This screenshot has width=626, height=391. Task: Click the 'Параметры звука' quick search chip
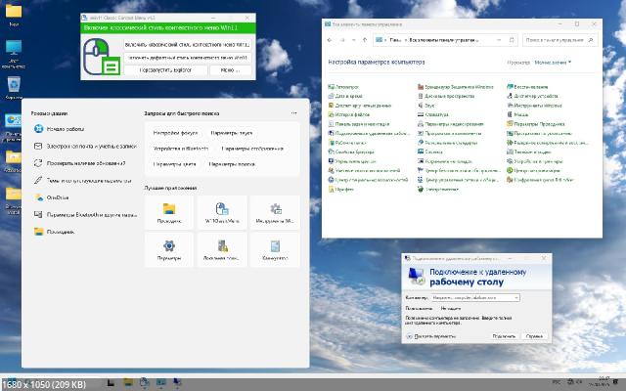point(231,131)
